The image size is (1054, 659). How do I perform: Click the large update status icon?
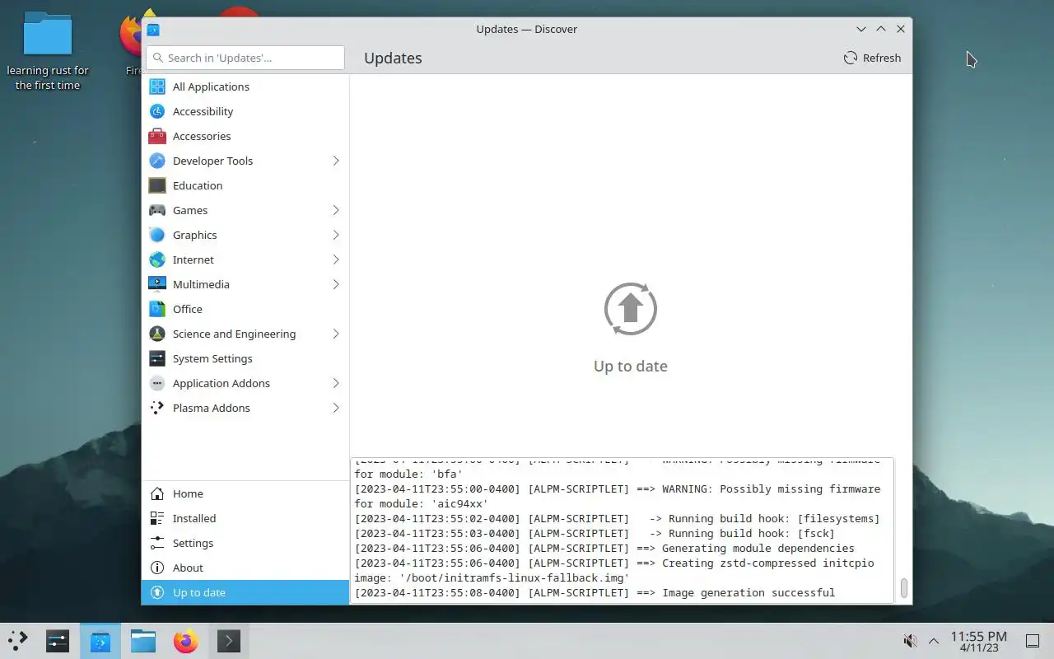631,310
